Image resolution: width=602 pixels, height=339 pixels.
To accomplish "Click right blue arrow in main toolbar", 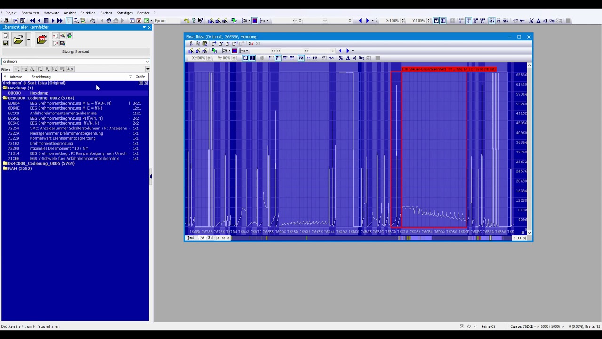I will pos(368,21).
